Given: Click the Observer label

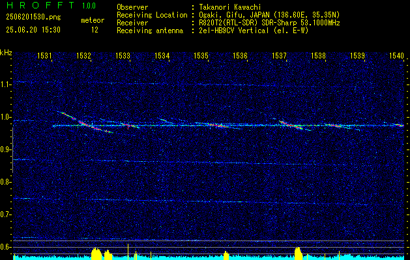Looking at the screenshot, I should tap(132, 7).
